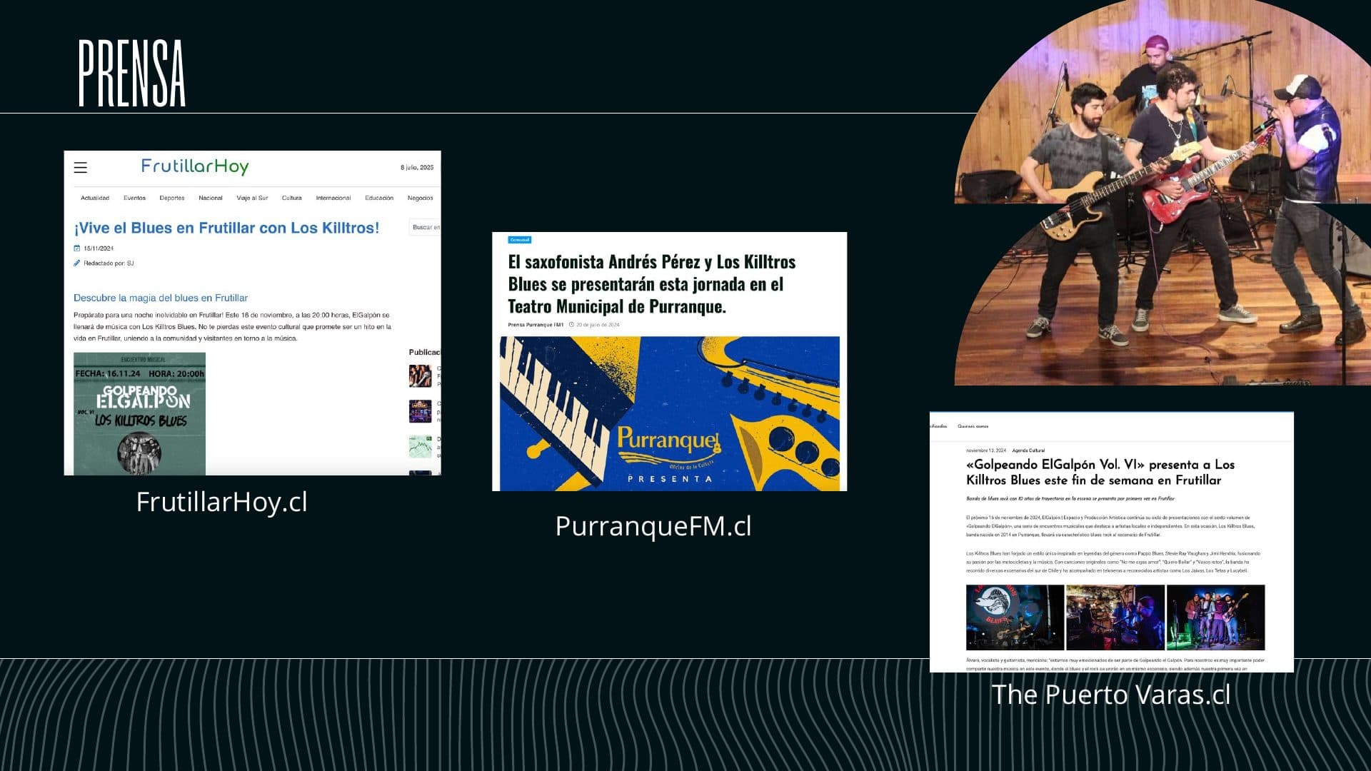Click the FrutillarHoy logo
The image size is (1371, 771).
tap(195, 167)
